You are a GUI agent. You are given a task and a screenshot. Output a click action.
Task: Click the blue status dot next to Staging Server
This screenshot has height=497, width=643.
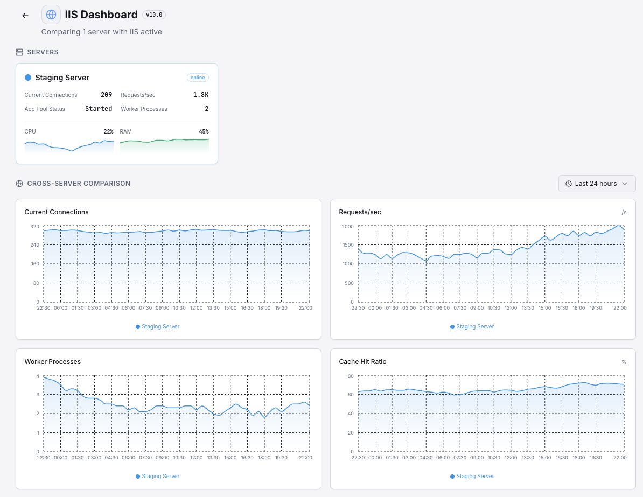[x=27, y=77]
